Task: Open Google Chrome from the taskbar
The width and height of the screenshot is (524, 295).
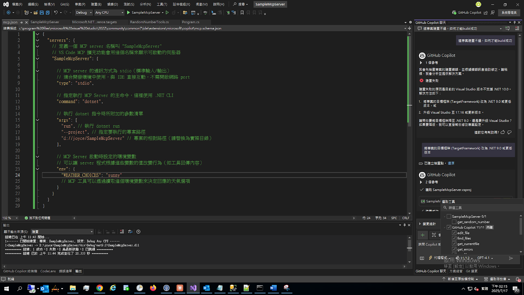Action: pyautogui.click(x=100, y=288)
